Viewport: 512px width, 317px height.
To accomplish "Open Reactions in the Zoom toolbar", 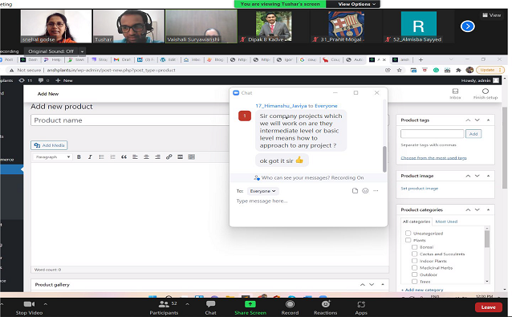I will click(x=325, y=308).
